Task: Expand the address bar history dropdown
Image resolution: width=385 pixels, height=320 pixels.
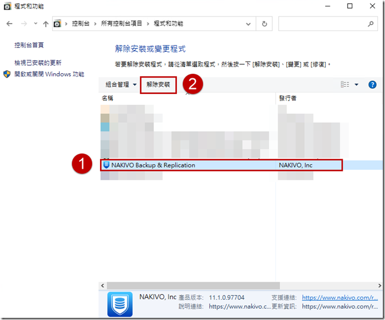Action: click(x=248, y=24)
